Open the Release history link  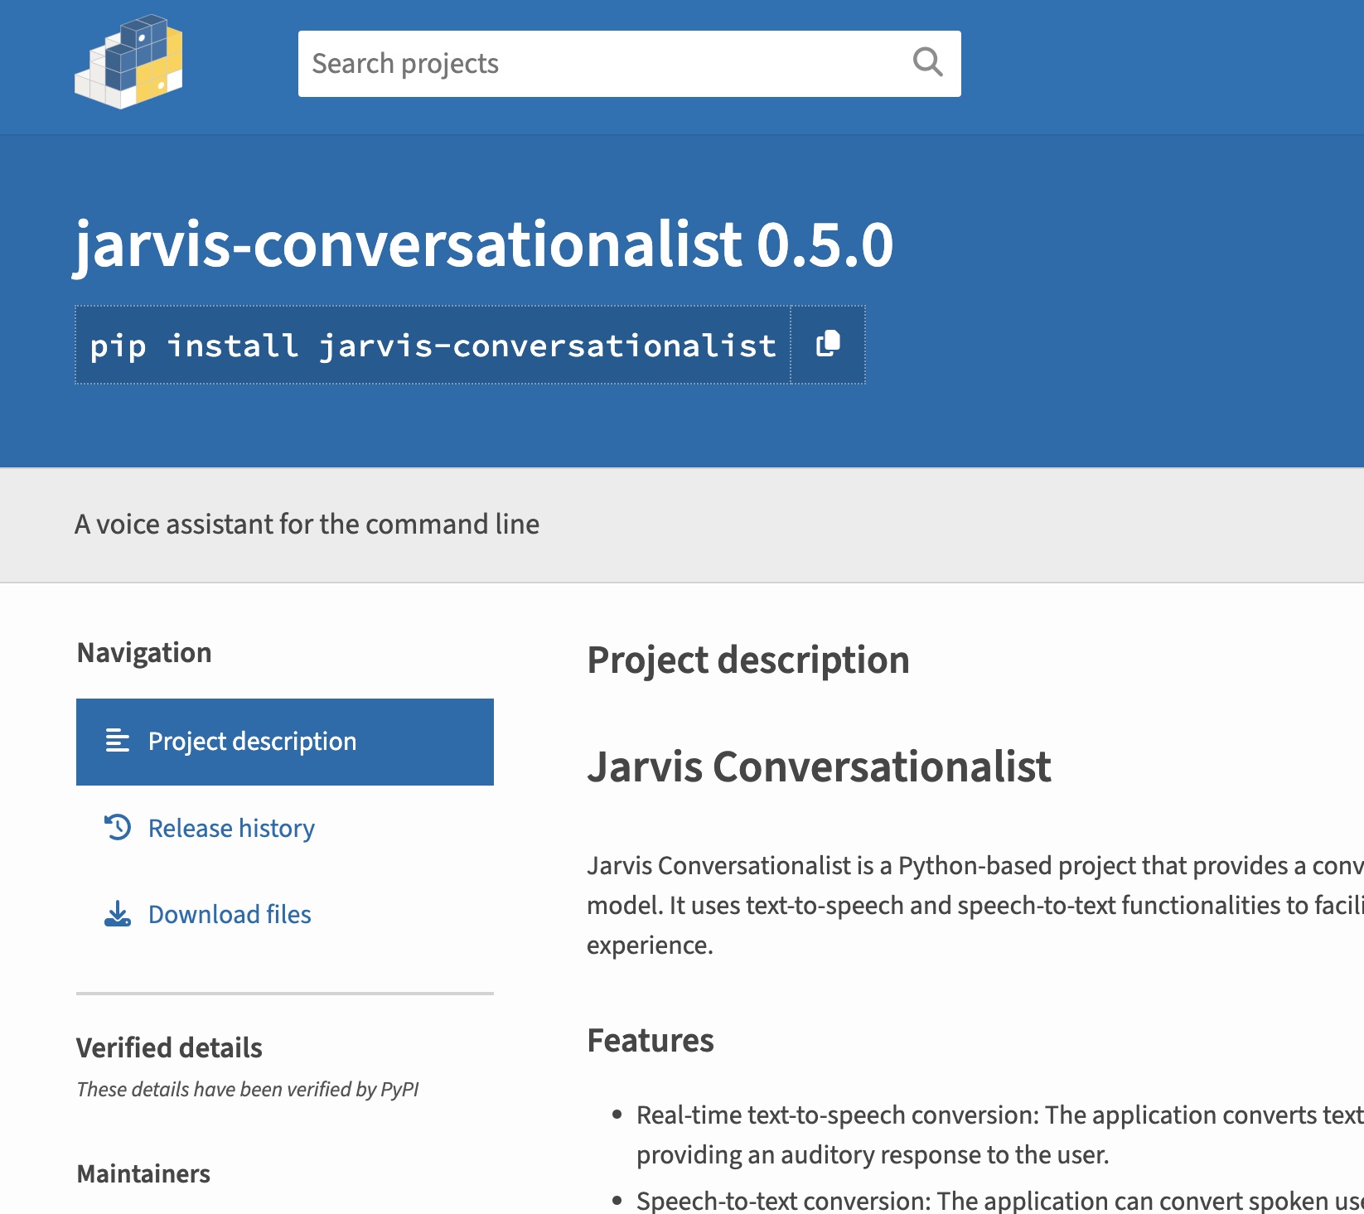tap(231, 828)
